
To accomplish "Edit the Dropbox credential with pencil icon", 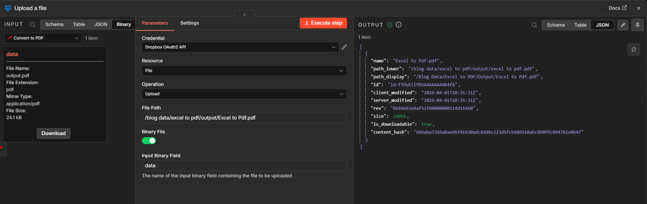I will tap(344, 47).
